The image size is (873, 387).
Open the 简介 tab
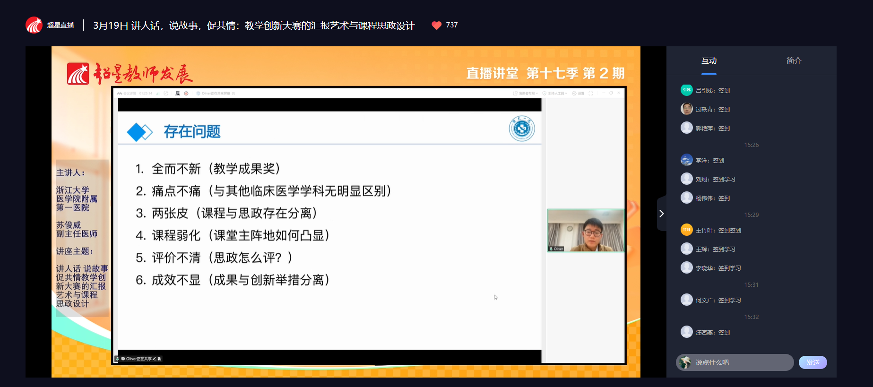pyautogui.click(x=794, y=60)
